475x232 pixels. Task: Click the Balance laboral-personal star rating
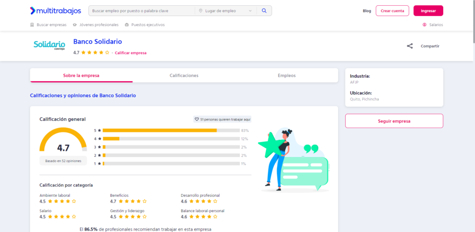pos(203,216)
